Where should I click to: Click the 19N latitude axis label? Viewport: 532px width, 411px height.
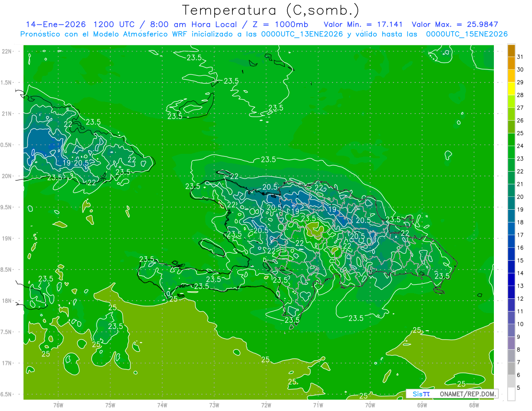pos(7,239)
